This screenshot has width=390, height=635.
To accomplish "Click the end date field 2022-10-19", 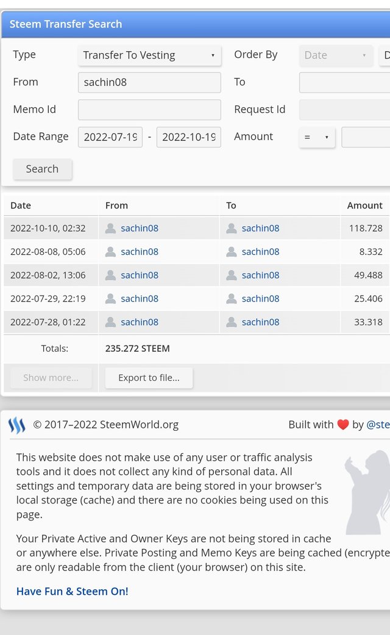I will (189, 137).
